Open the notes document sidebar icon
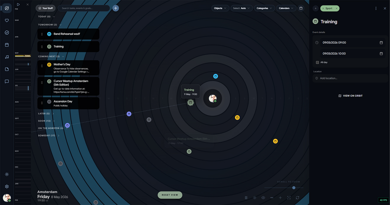Screen dimensions: 390x205 (x=7, y=69)
